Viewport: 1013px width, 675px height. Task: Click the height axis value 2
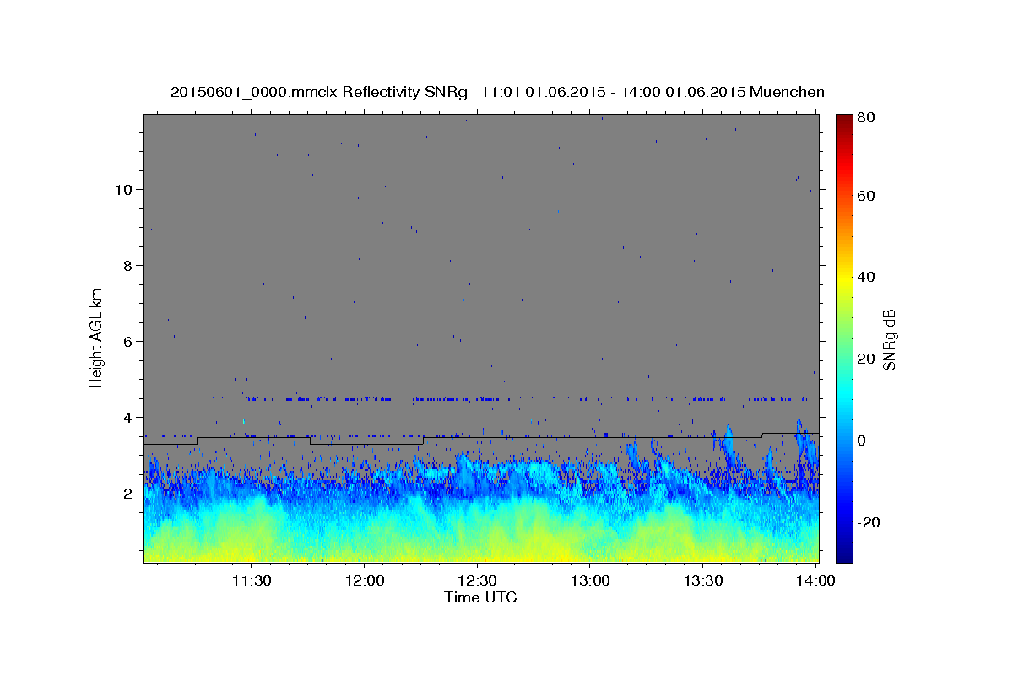click(128, 493)
